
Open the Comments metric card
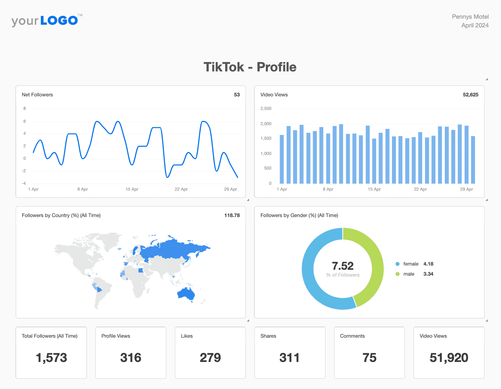[369, 353]
